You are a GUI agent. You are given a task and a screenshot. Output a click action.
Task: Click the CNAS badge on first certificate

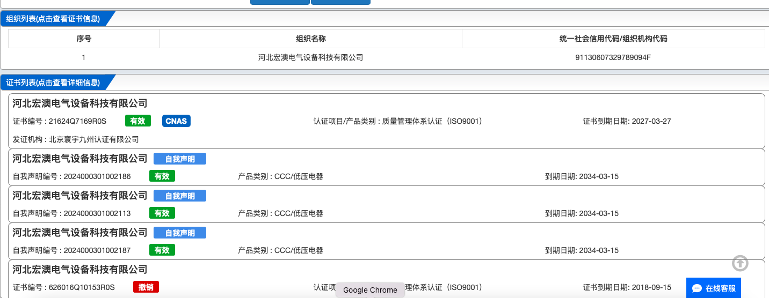click(x=176, y=121)
